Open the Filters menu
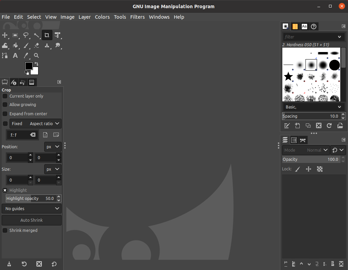The height and width of the screenshot is (270, 348). click(137, 17)
